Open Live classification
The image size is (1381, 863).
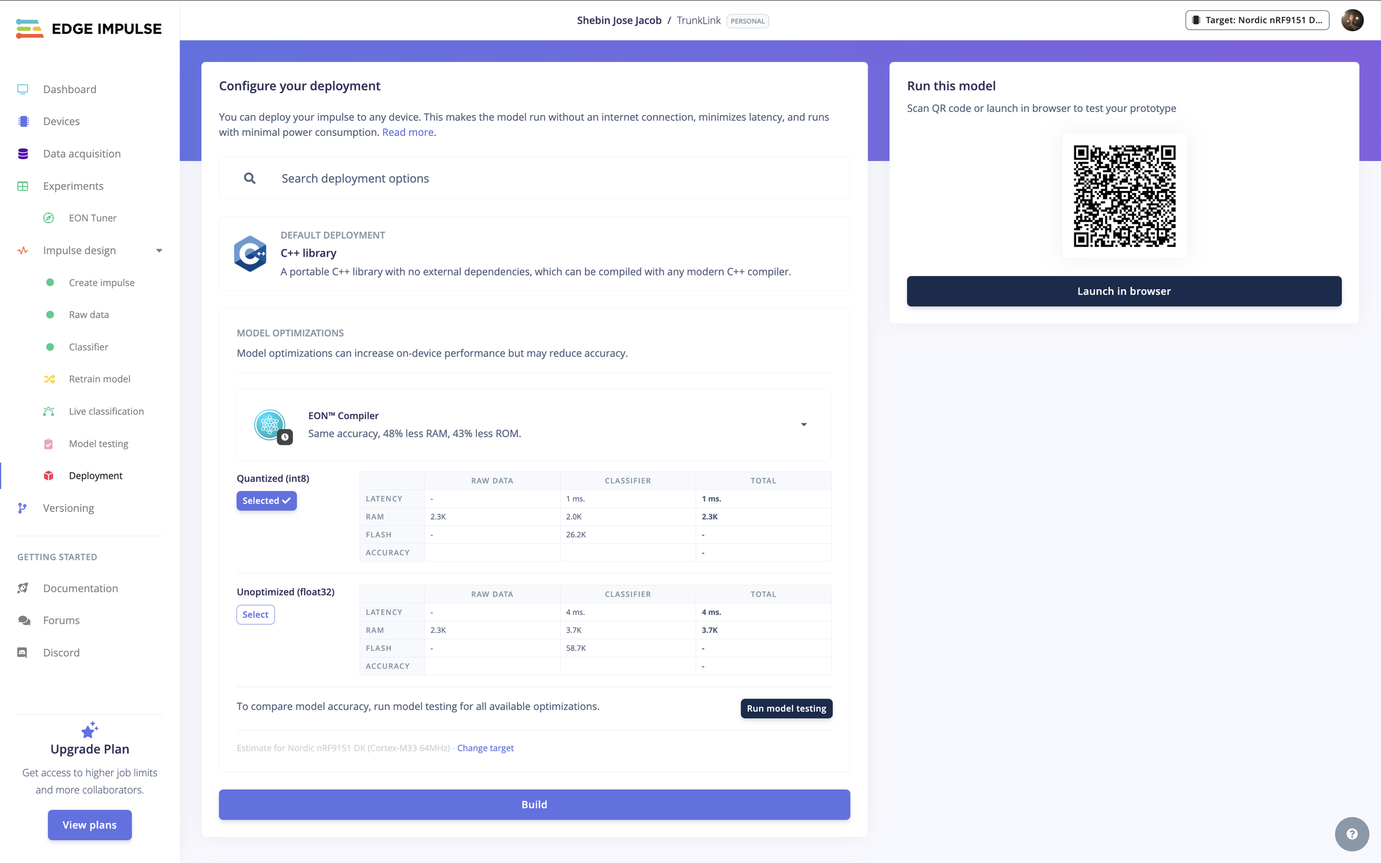pos(106,411)
